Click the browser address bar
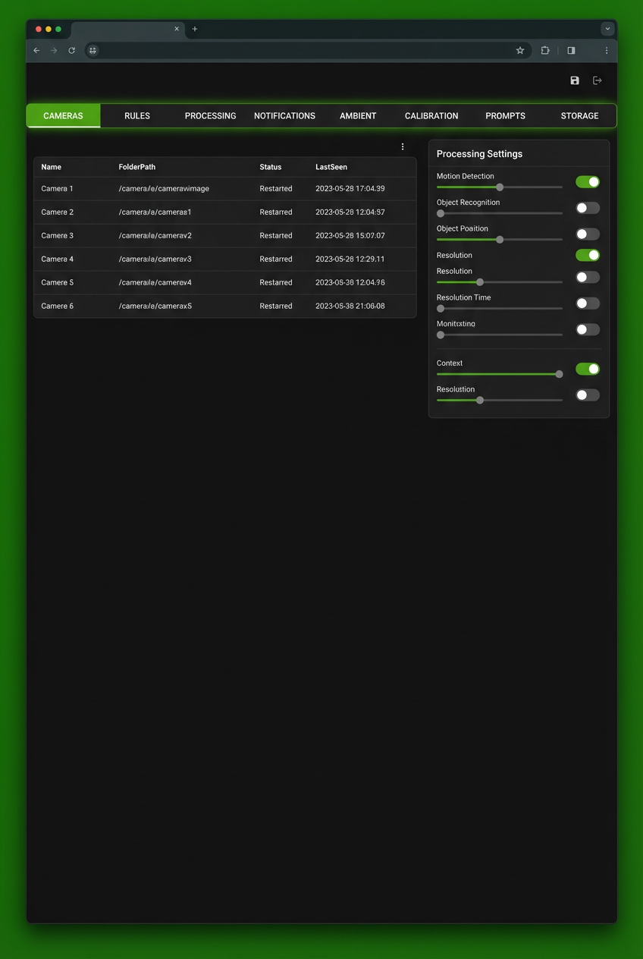 (x=303, y=51)
